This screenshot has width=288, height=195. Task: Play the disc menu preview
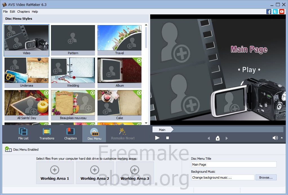click(x=157, y=138)
